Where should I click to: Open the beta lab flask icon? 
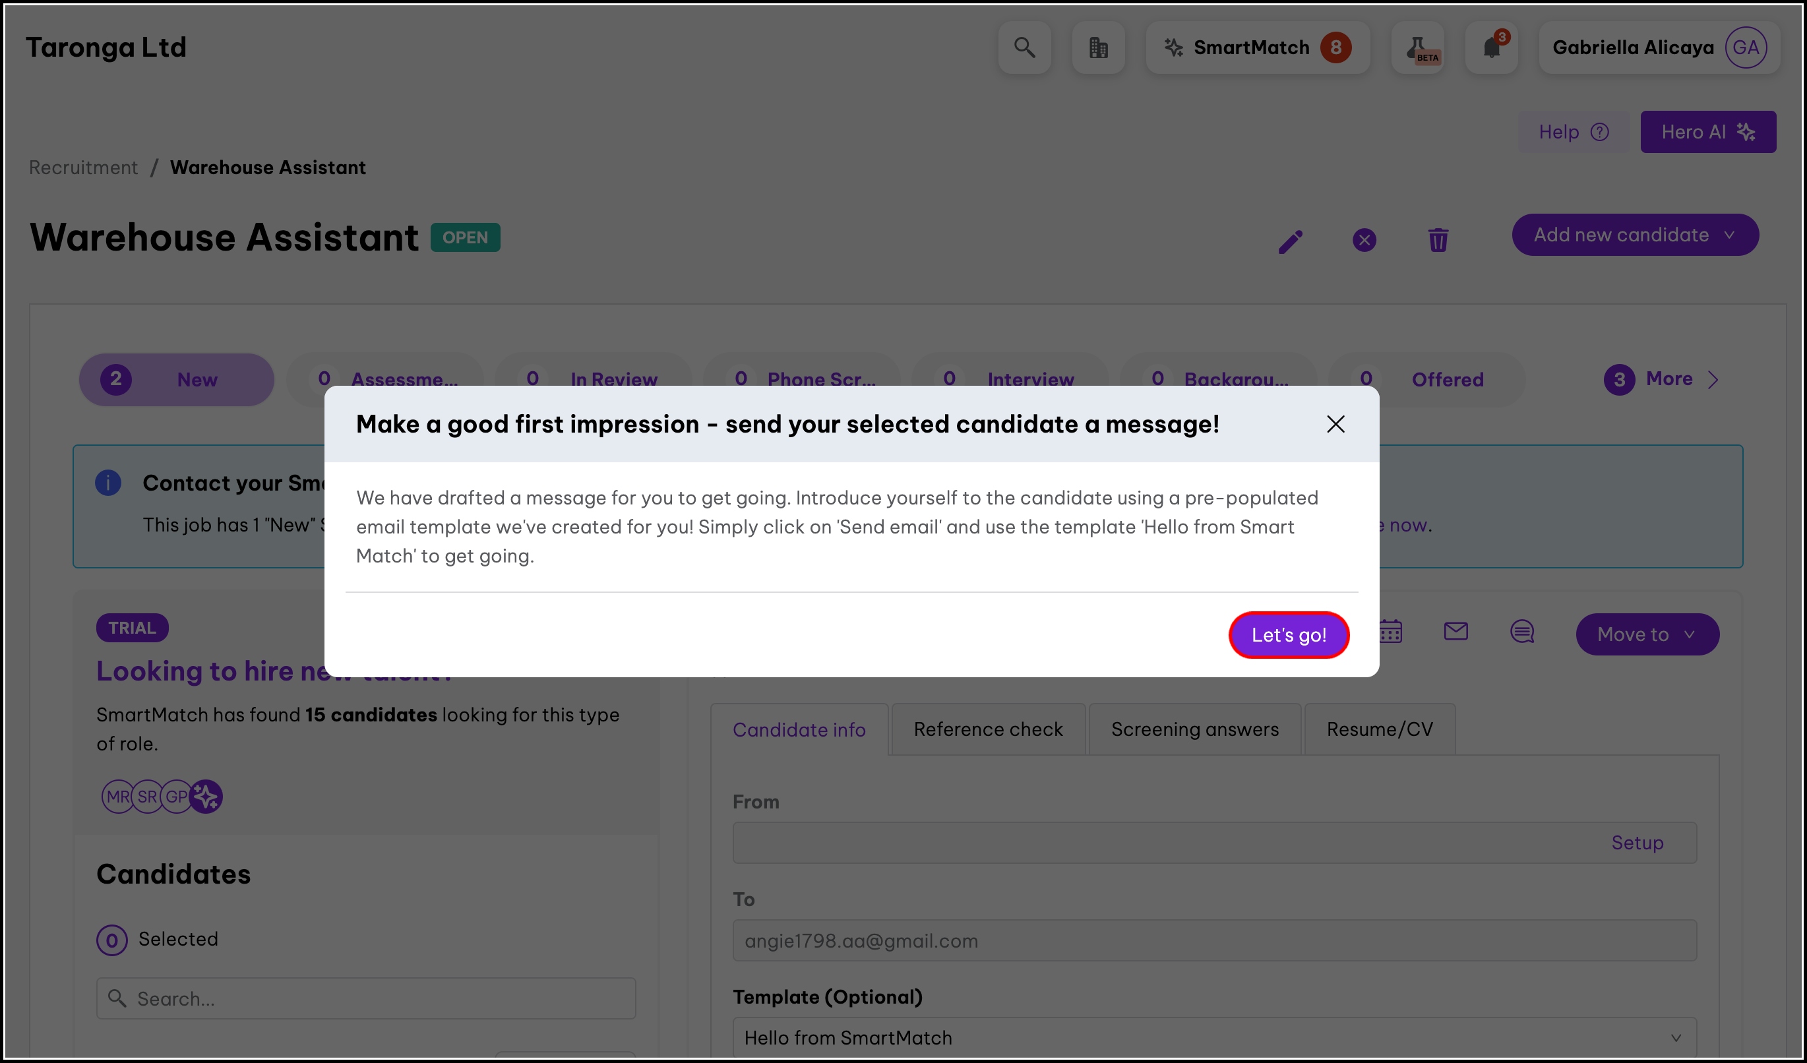(1418, 47)
